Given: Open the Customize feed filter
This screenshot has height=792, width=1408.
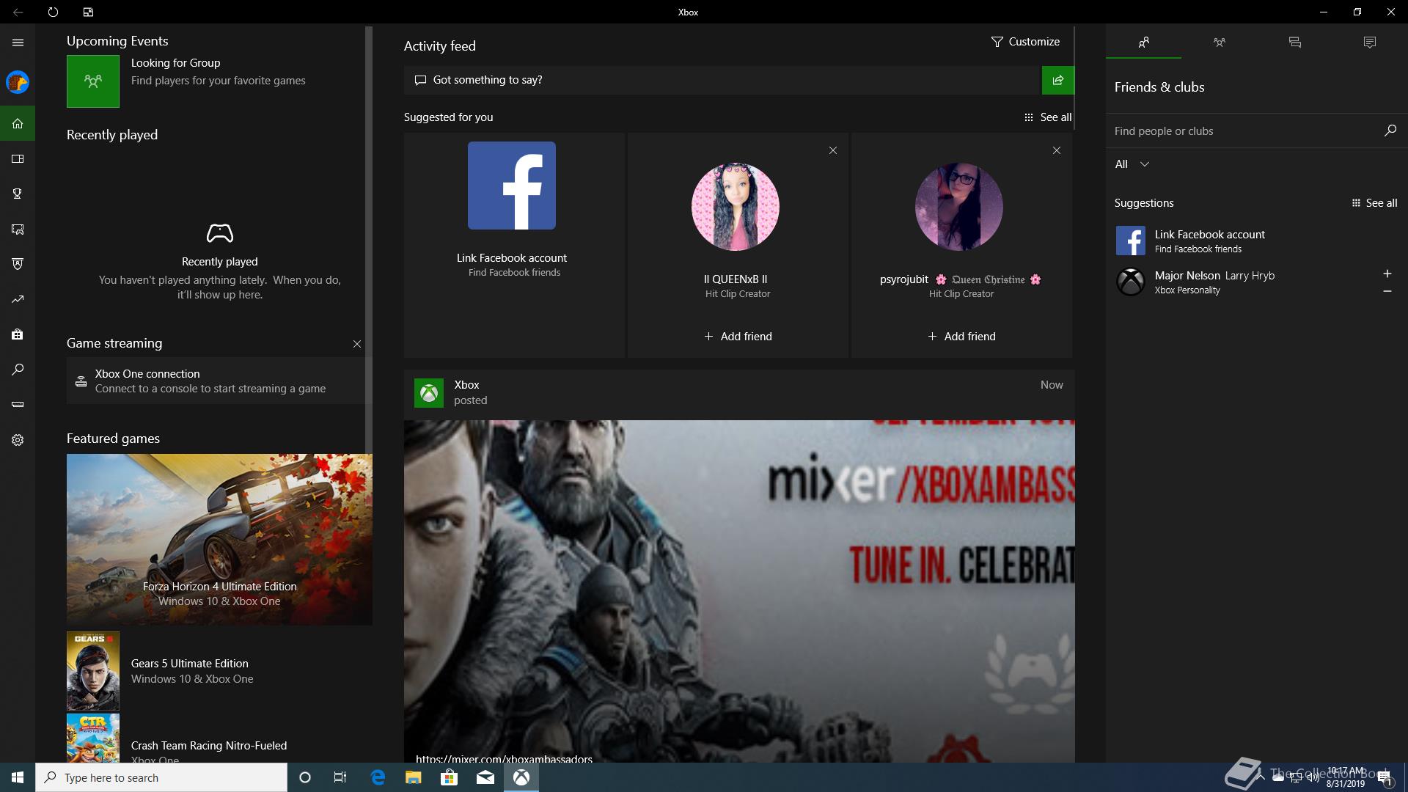Looking at the screenshot, I should click(1025, 42).
